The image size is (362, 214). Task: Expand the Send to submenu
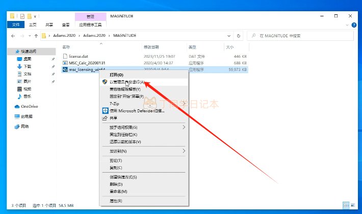(x=184, y=151)
